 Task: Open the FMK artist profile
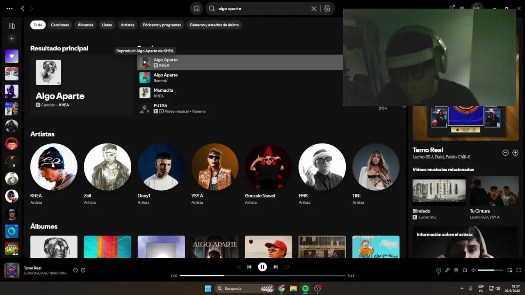(x=322, y=167)
